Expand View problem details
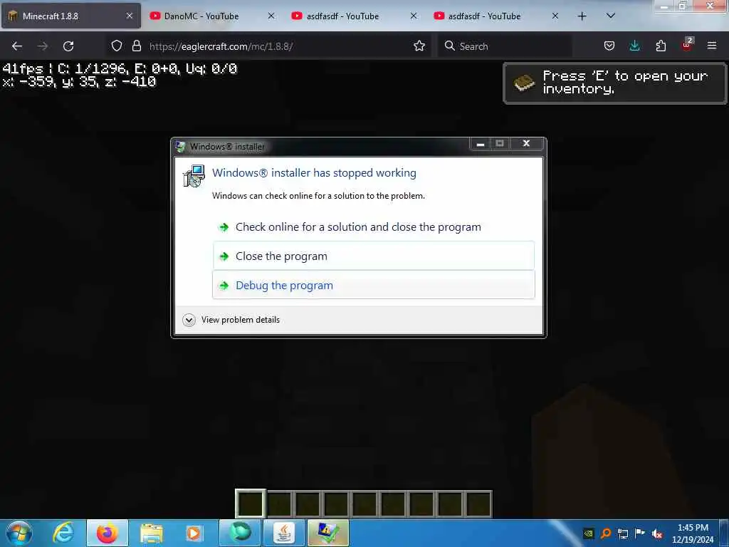Image resolution: width=729 pixels, height=547 pixels. tap(189, 320)
